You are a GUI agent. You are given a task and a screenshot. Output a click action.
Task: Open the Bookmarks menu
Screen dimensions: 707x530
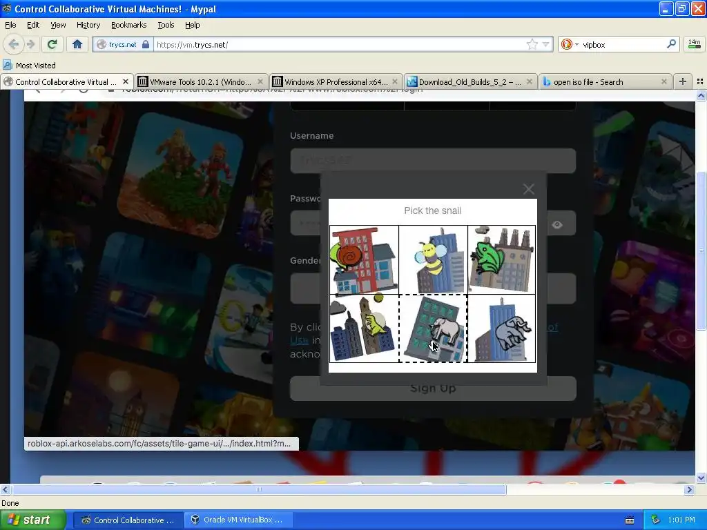click(x=128, y=25)
